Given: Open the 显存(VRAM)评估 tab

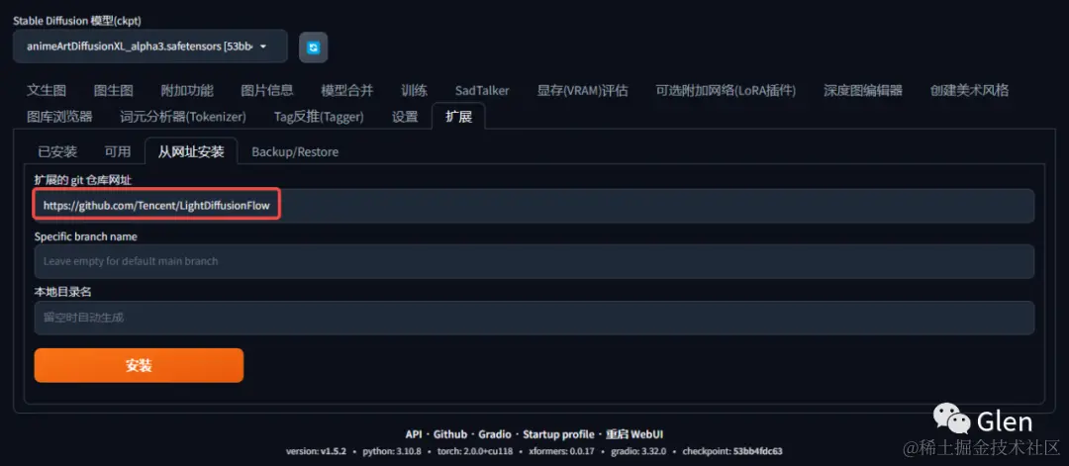Looking at the screenshot, I should [x=582, y=91].
